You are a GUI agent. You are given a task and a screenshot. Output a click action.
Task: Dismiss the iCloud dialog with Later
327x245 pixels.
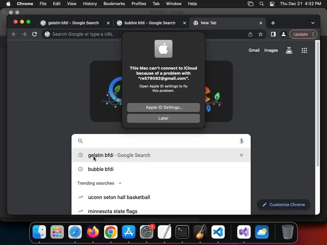click(x=163, y=118)
